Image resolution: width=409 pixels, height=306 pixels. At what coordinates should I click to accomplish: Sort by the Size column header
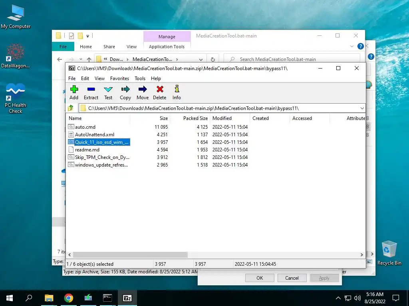150,118
